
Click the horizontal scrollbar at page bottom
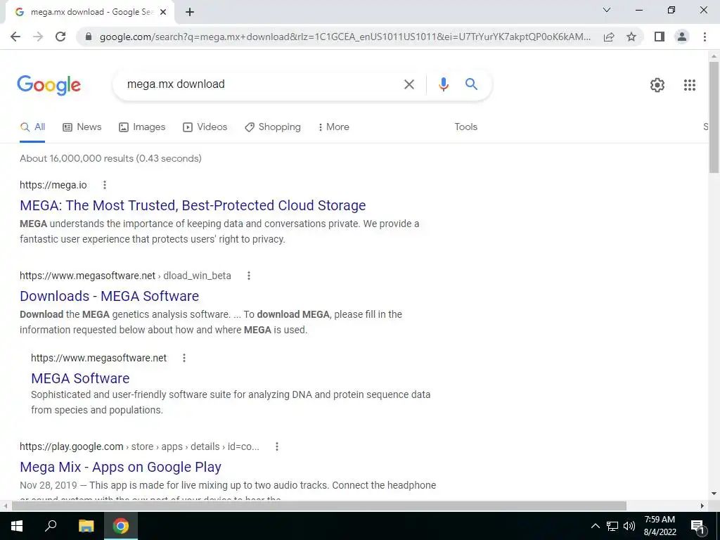[319, 506]
